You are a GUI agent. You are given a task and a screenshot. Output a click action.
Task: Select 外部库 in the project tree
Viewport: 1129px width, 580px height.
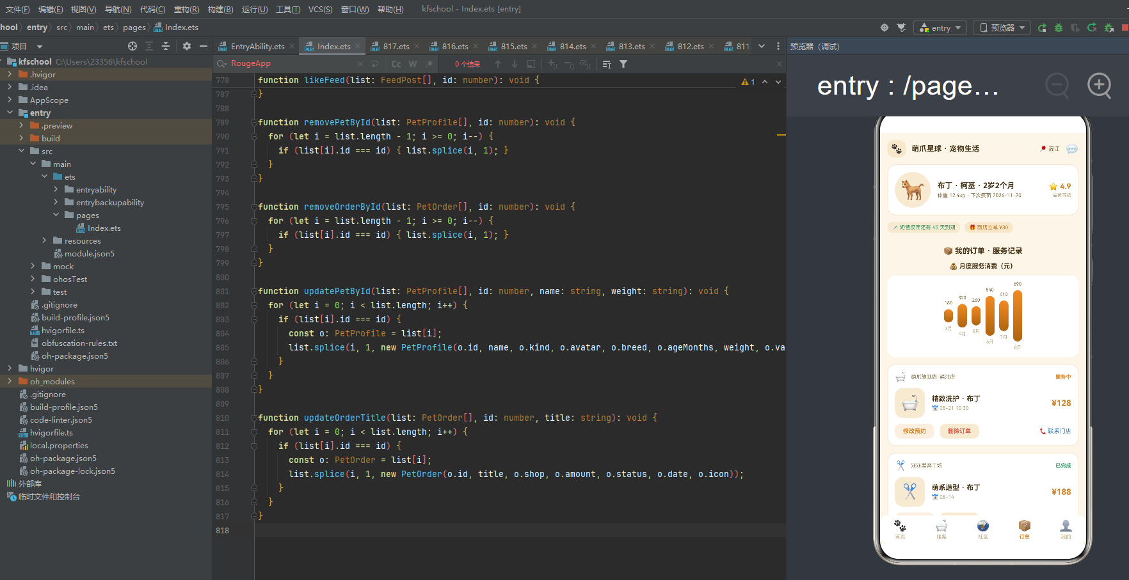pos(30,483)
